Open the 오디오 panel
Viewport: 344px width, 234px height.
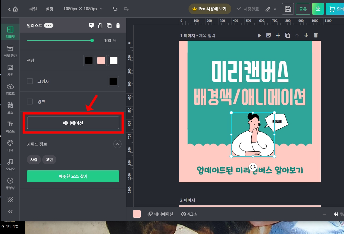(x=10, y=163)
